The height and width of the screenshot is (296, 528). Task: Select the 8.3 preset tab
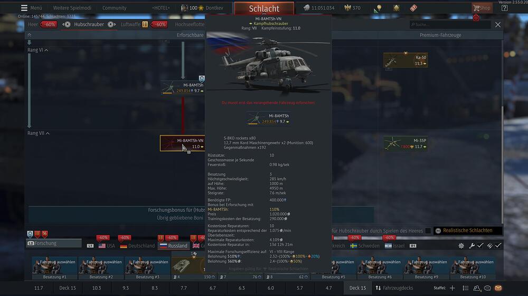pos(155,288)
